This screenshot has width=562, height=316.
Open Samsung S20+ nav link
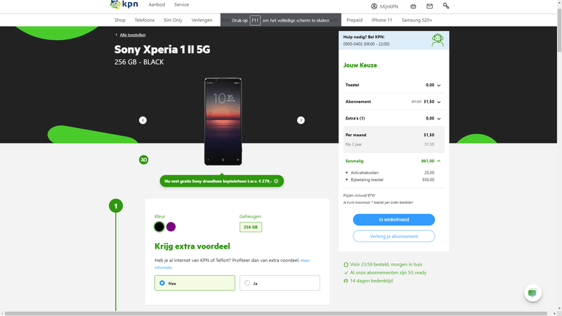[x=417, y=20]
